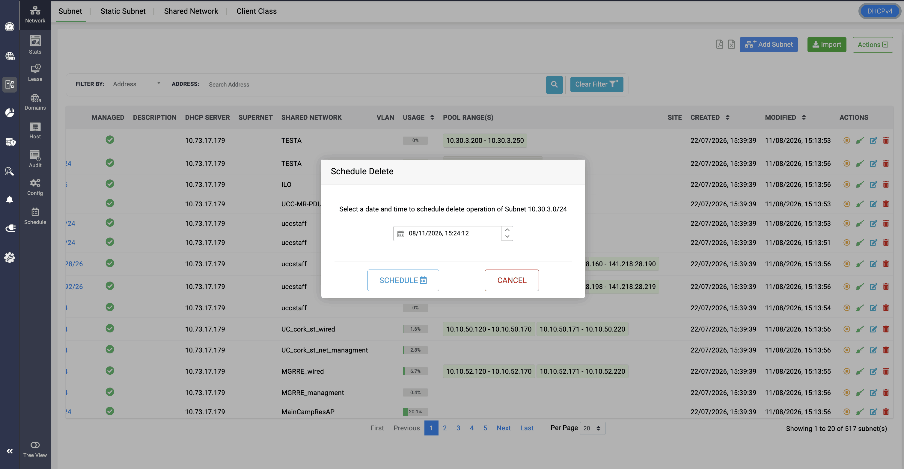Viewport: 904px width, 469px height.
Task: Open the Filter By Address dropdown
Action: pyautogui.click(x=136, y=84)
